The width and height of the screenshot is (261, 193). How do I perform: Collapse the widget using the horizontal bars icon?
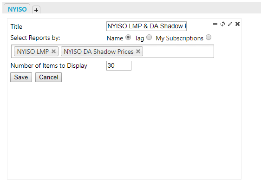215,24
